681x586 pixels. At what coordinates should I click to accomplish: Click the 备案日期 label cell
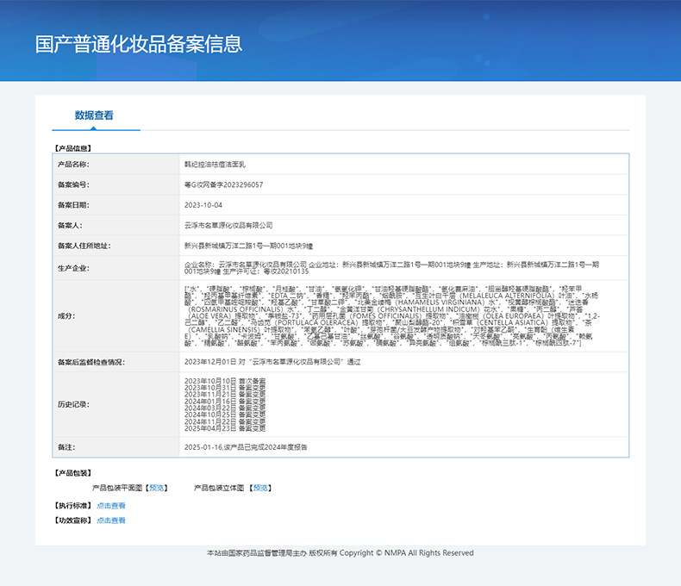coord(116,205)
